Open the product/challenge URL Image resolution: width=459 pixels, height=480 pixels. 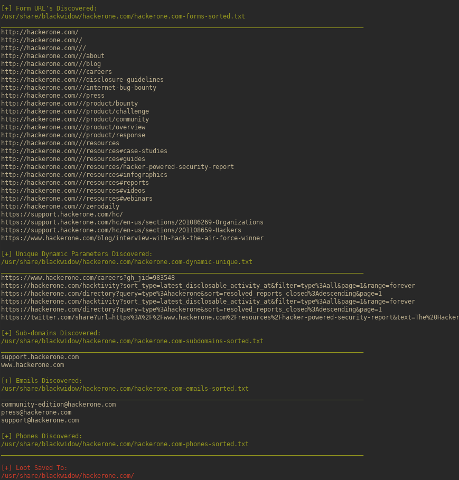[x=75, y=111]
